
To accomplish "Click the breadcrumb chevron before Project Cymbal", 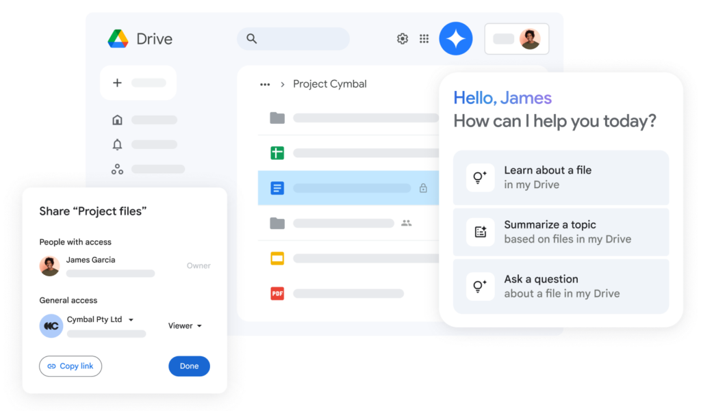I will 283,84.
